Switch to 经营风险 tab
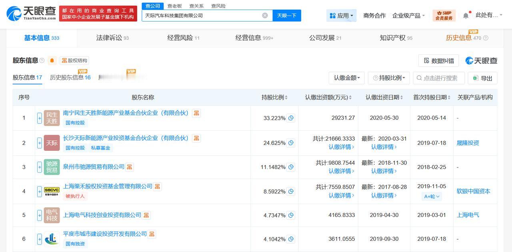This screenshot has height=252, width=512. pyautogui.click(x=183, y=38)
